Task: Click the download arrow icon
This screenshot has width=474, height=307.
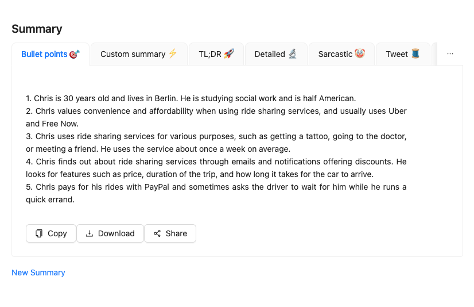Action: 90,233
